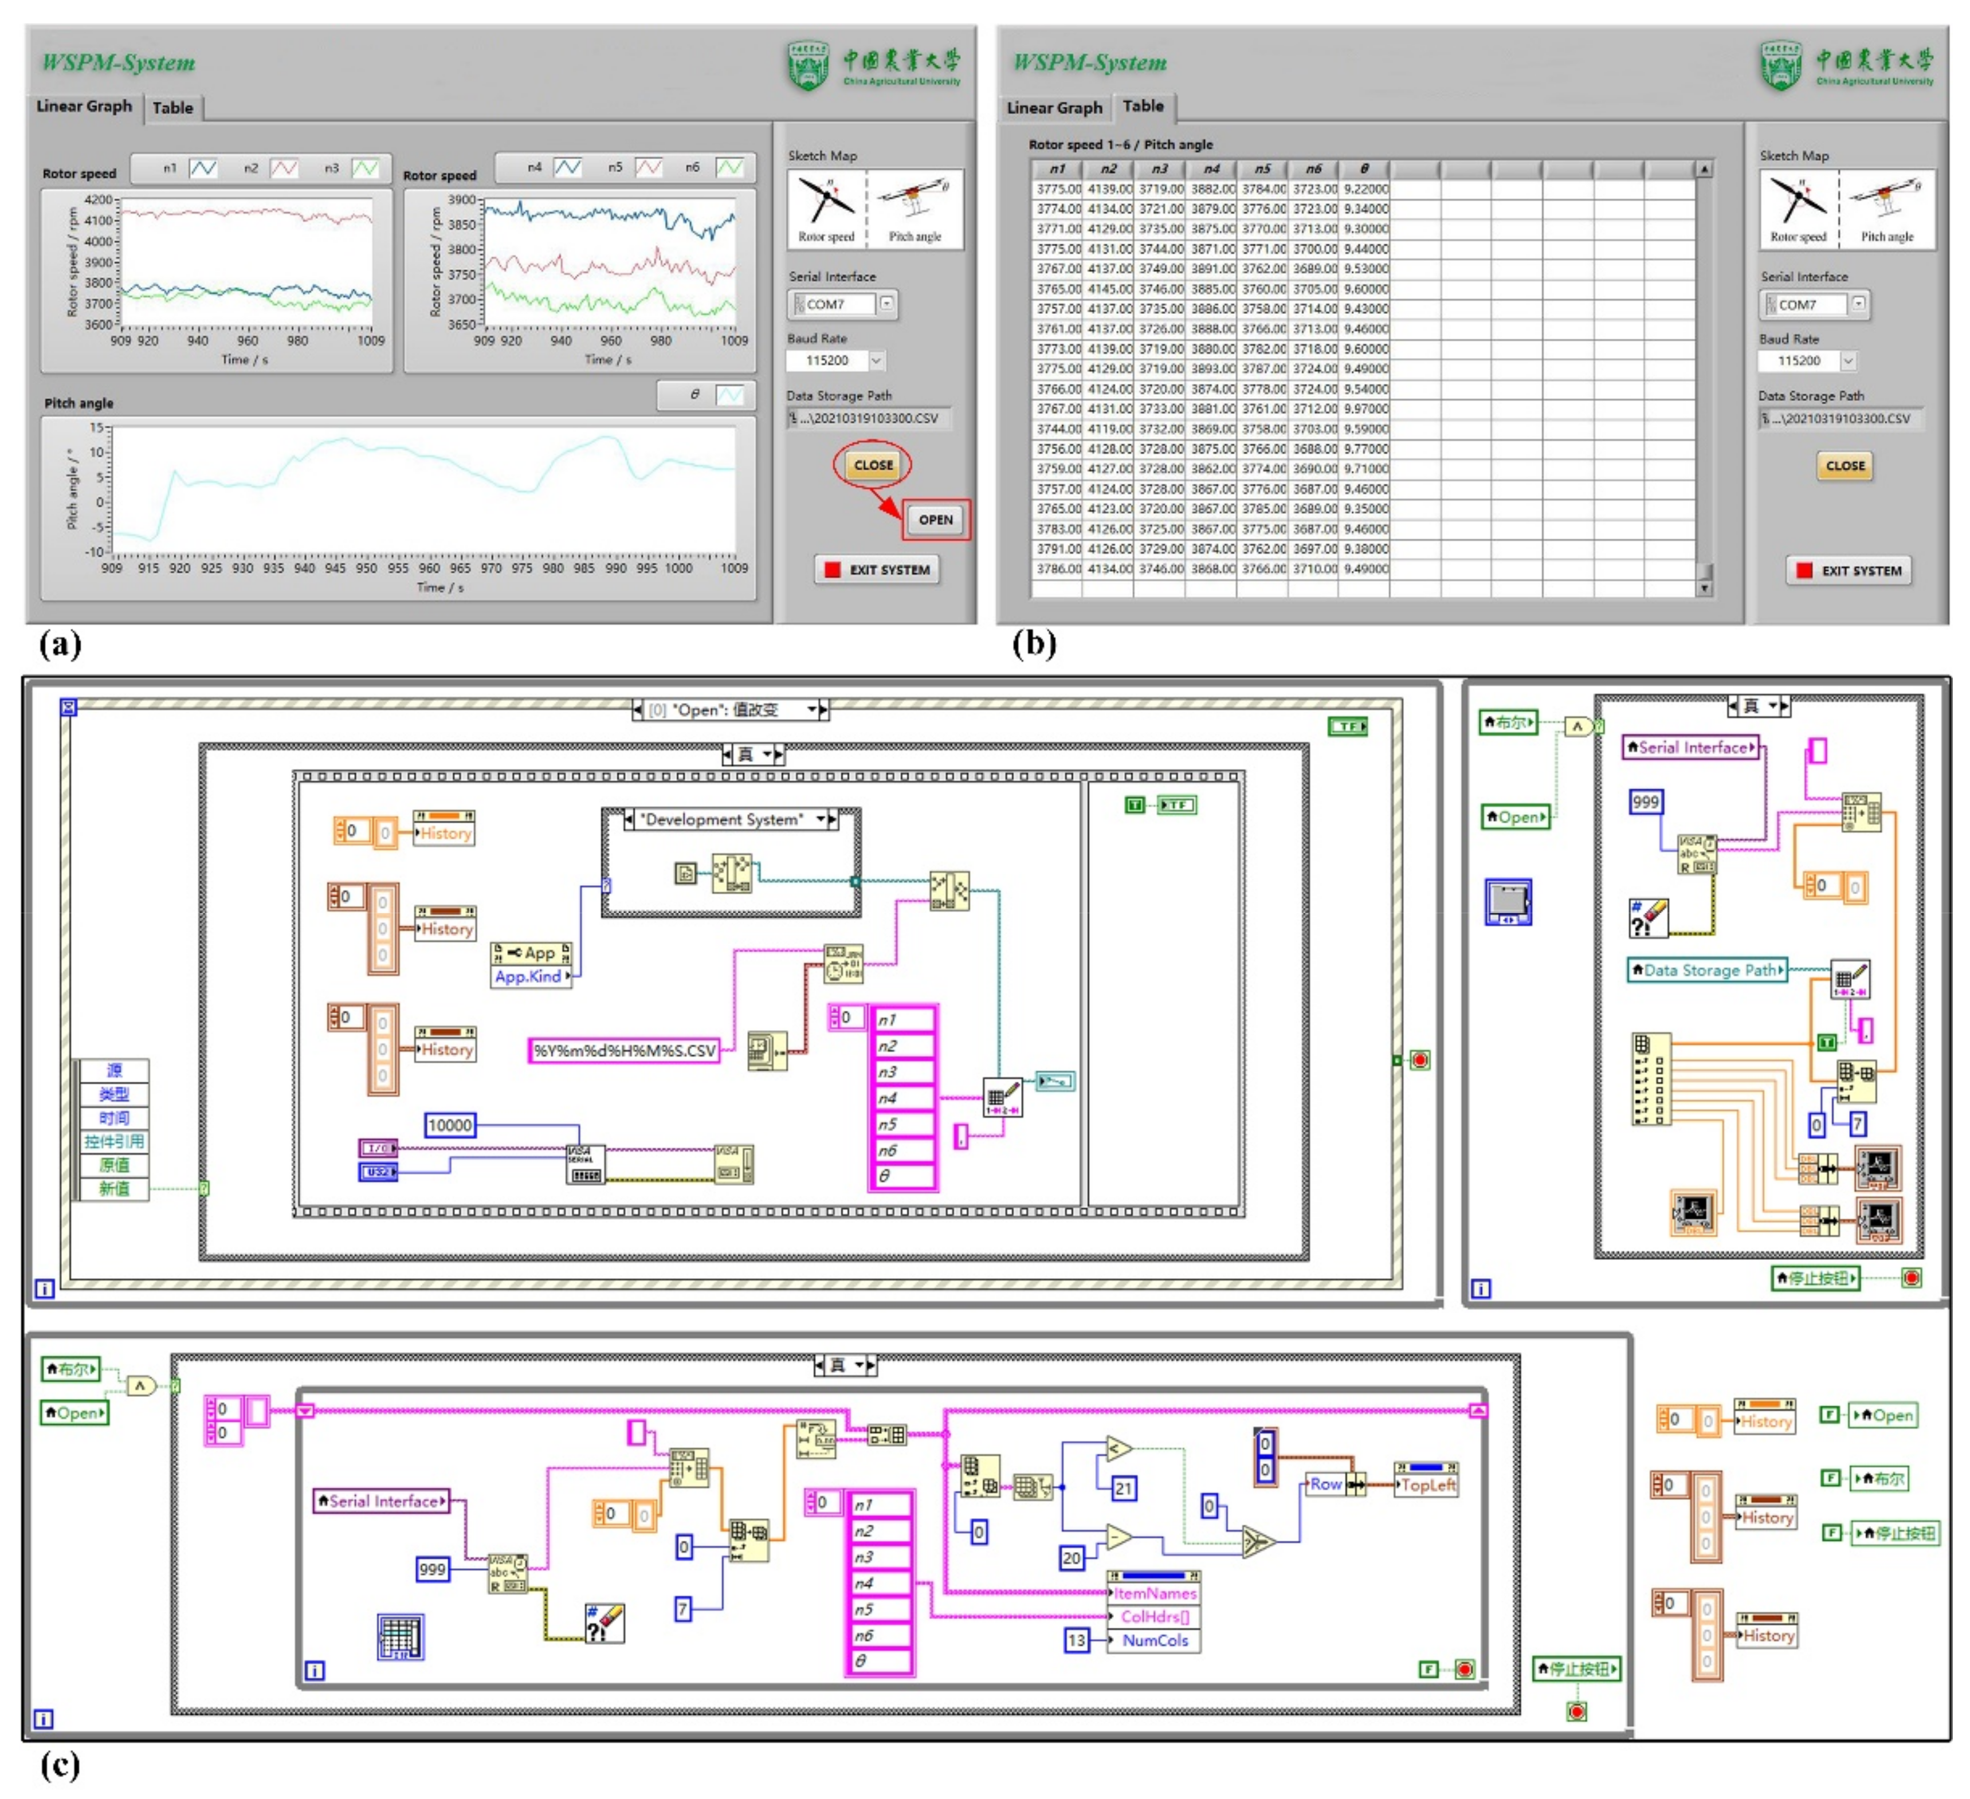Open the 真 case selector in top-right diagram

(x=1758, y=705)
